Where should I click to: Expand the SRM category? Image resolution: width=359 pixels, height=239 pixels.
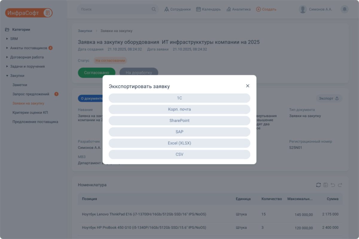(7, 39)
